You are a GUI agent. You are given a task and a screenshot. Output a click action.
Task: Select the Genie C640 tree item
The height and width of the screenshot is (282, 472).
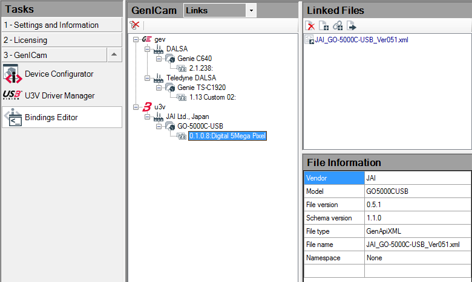194,59
